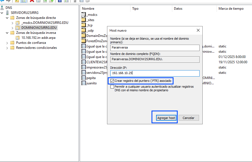
Task: Collapse Zonas de búsqueda directa node
Action: [7, 18]
